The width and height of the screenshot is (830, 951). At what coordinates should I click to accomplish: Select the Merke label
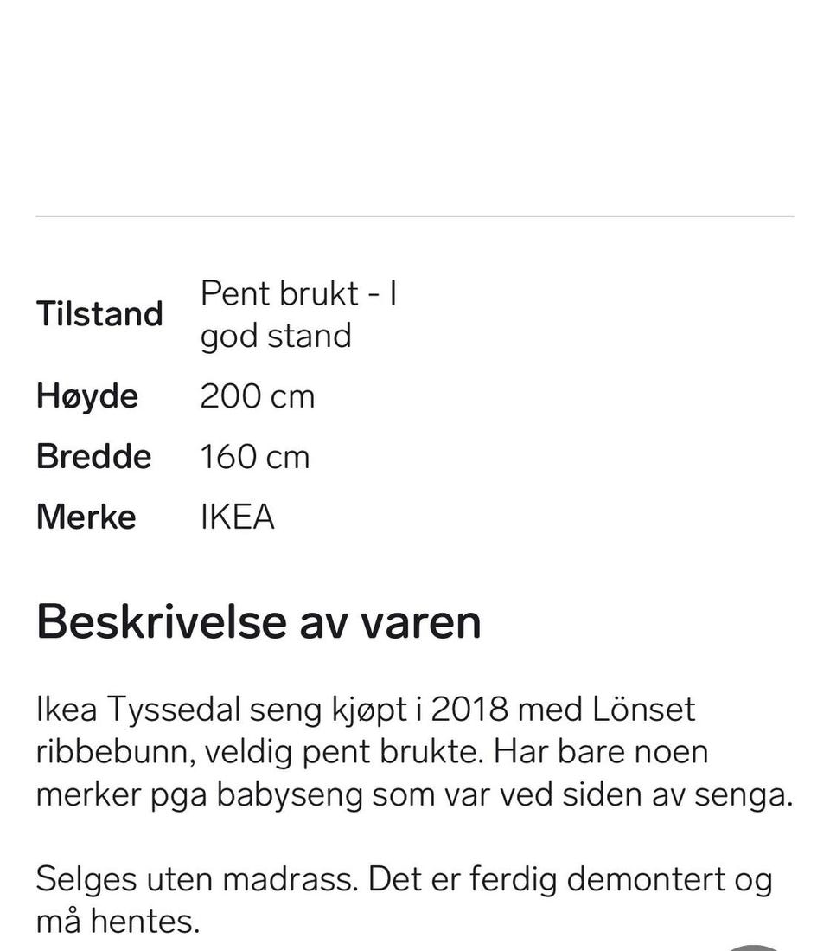pyautogui.click(x=86, y=517)
